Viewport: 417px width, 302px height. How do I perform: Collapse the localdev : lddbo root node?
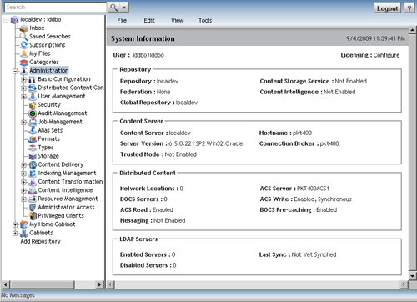click(x=6, y=20)
